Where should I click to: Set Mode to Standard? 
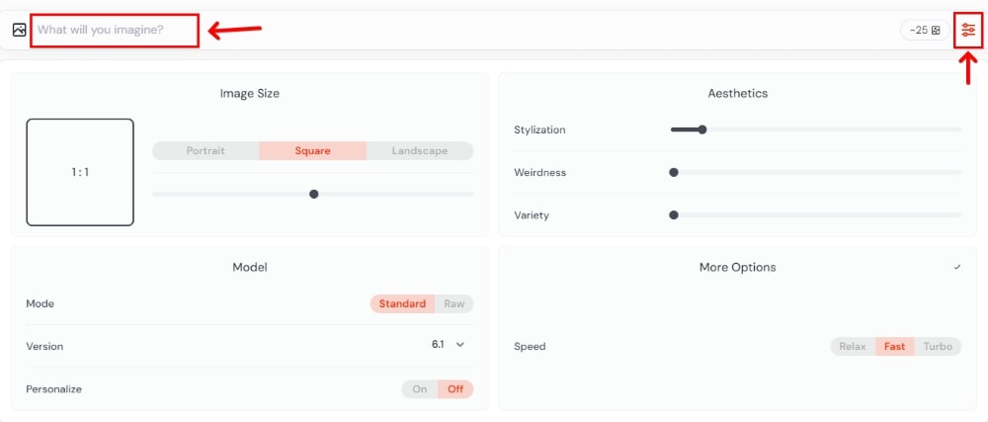(402, 303)
